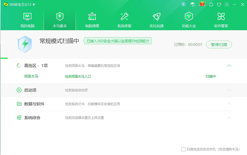Image resolution: width=247 pixels, height=155 pixels.
Task: Click the 高危区 - 1项 heading
Action: coord(36,66)
